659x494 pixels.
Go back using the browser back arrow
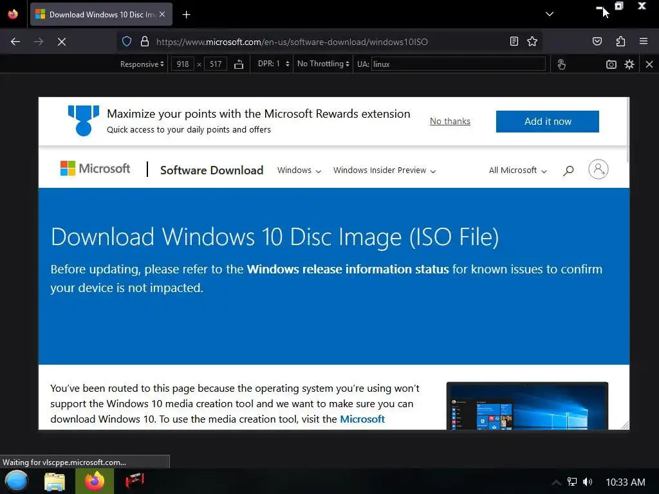coord(15,42)
